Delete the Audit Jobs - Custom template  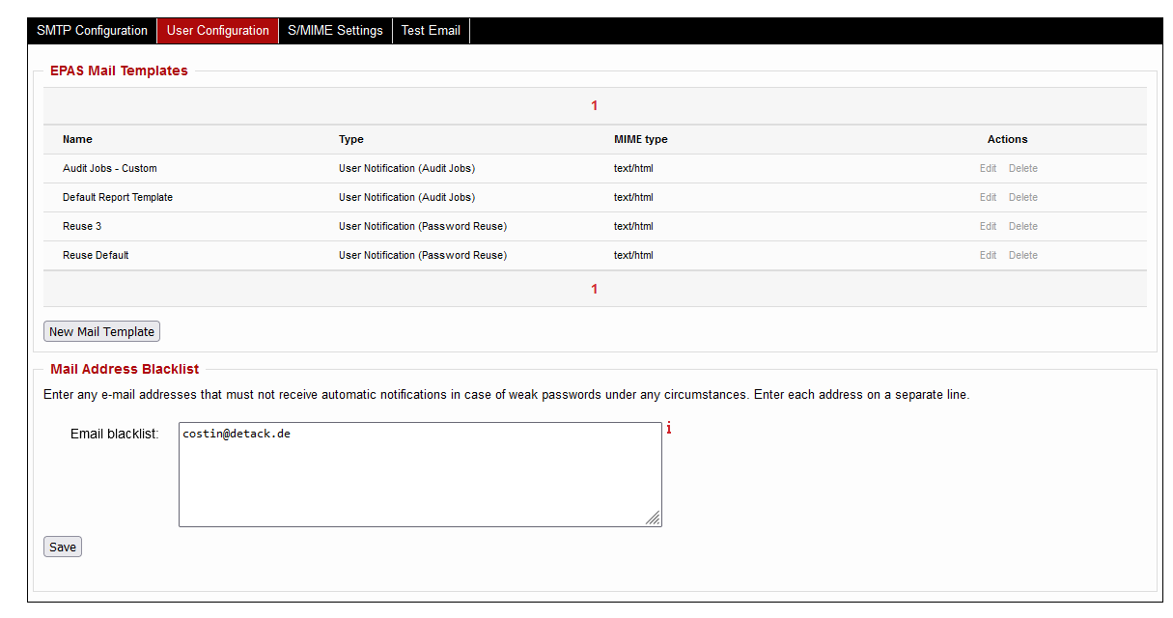point(1022,168)
